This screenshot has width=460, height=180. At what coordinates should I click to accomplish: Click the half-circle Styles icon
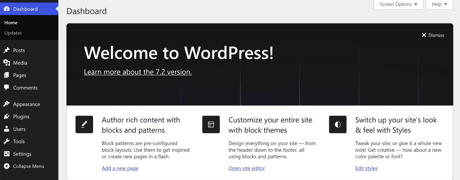[338, 124]
